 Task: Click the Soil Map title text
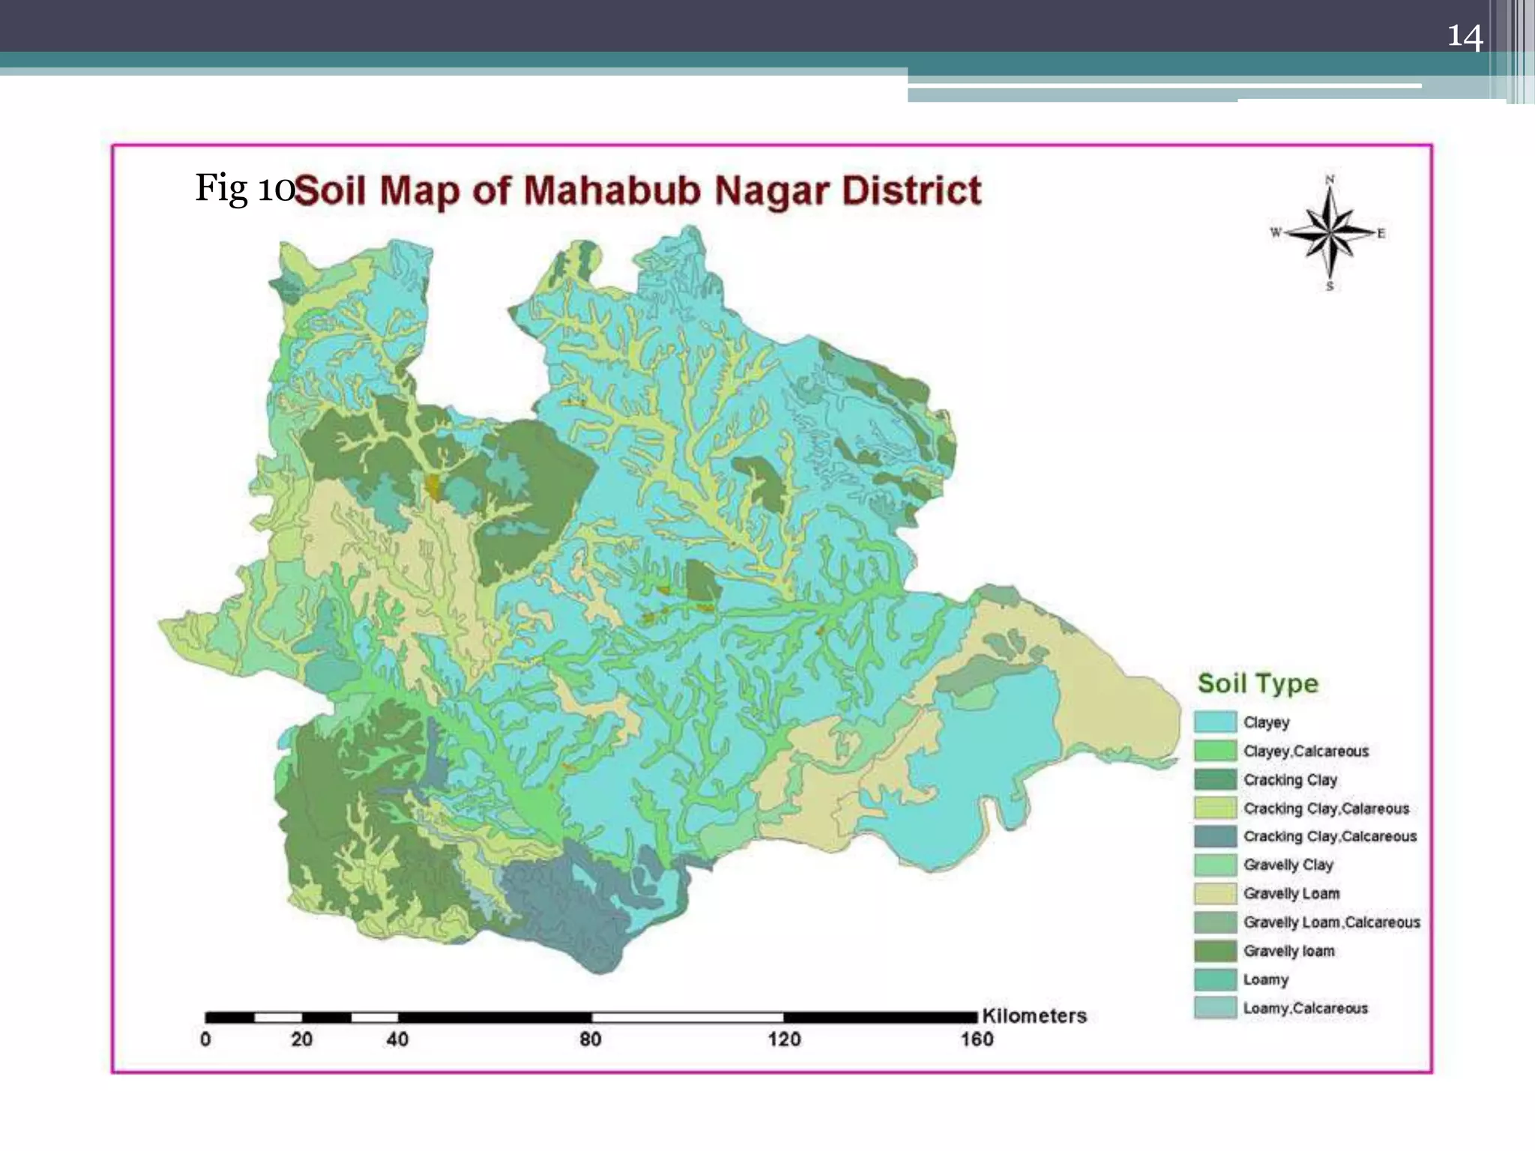[x=637, y=190]
